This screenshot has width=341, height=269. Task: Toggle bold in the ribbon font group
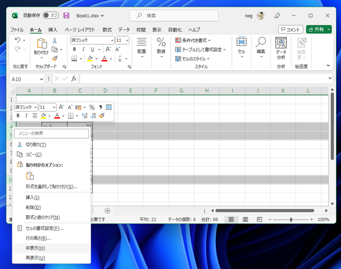coord(75,50)
